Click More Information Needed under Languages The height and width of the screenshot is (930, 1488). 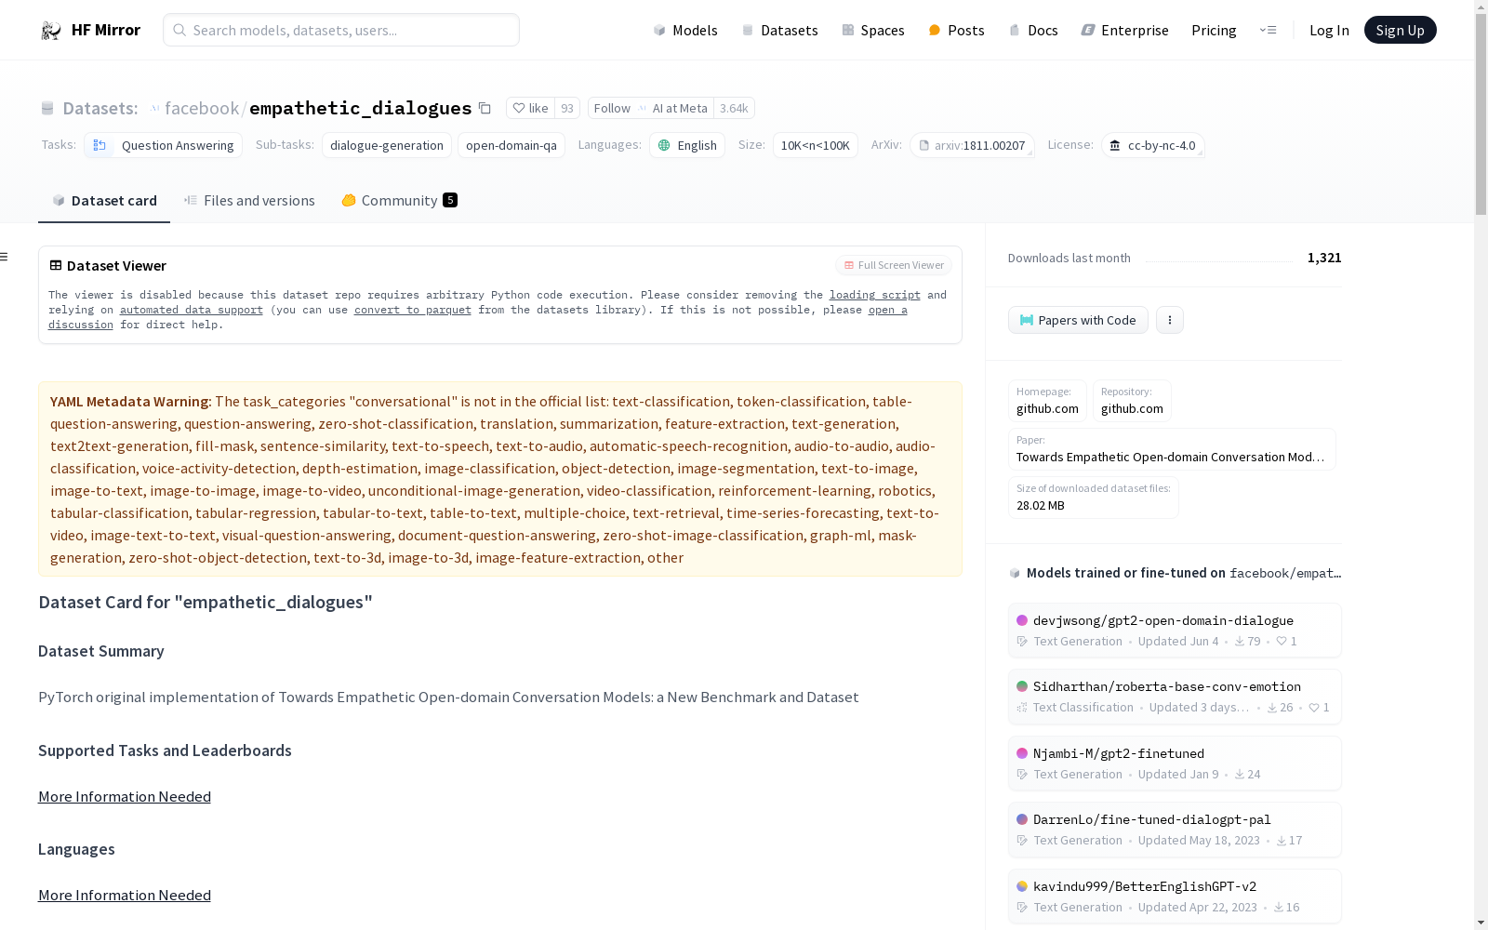pyautogui.click(x=125, y=895)
